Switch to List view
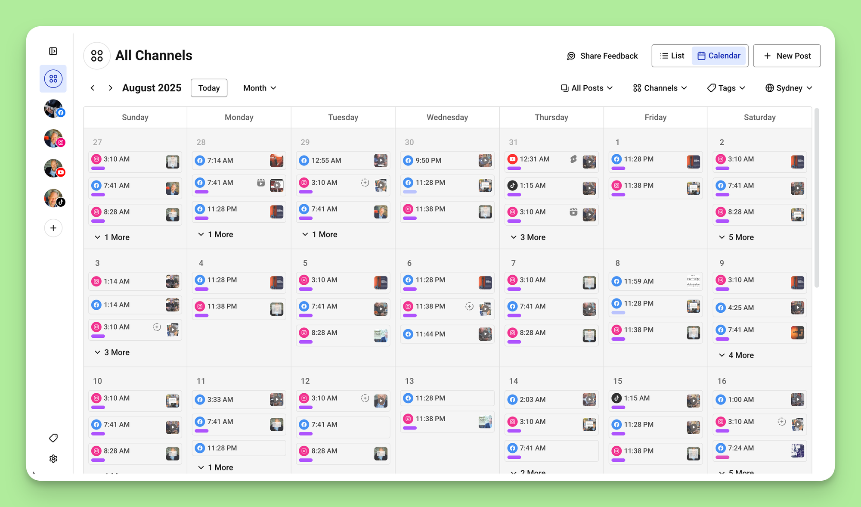This screenshot has width=861, height=507. click(672, 56)
